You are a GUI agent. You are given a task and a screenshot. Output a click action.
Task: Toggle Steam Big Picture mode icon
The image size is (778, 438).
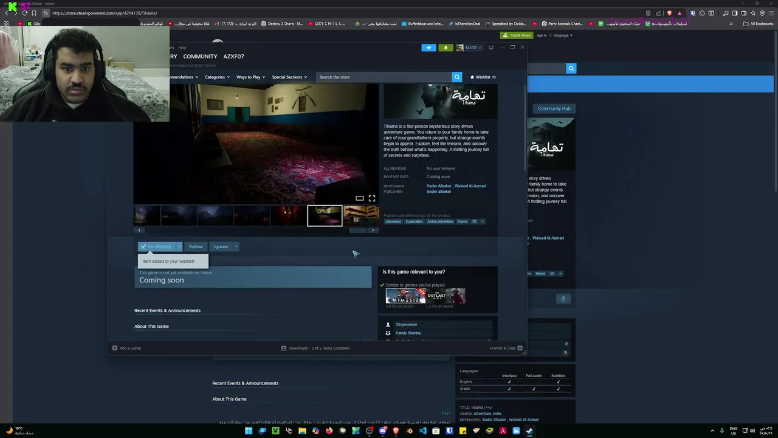click(x=491, y=47)
